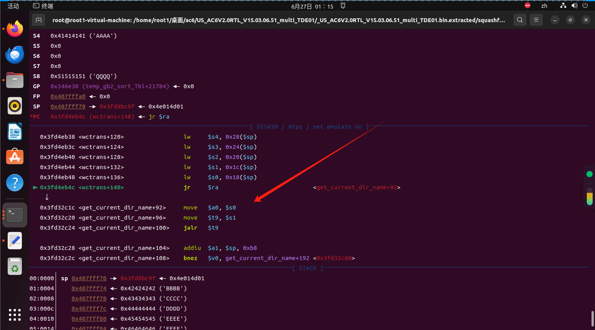Click stack value 0x45454545 ('EEEE')

(x=154, y=319)
